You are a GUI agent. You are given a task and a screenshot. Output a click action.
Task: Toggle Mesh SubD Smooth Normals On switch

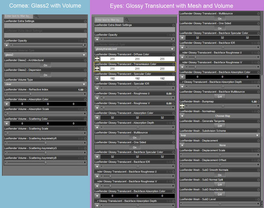tap(220, 175)
